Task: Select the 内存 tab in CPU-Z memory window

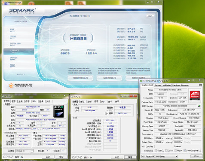Action: click(96, 101)
